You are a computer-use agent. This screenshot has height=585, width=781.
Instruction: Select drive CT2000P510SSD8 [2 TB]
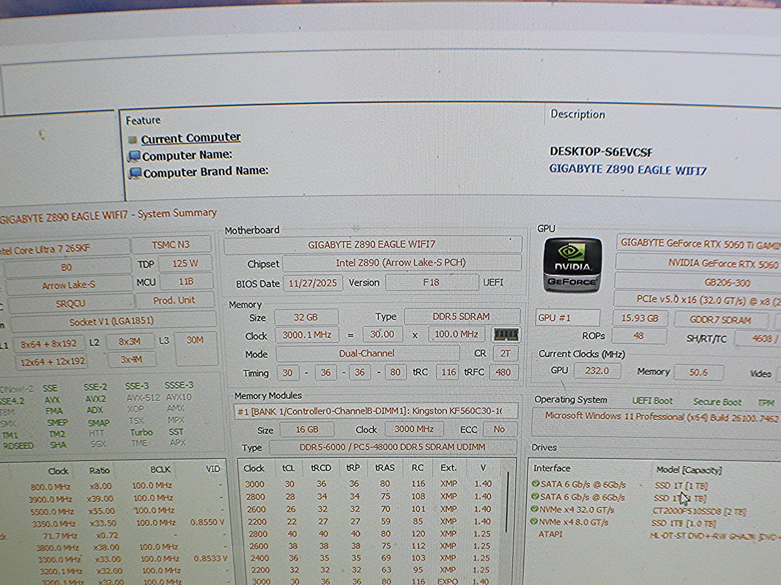pyautogui.click(x=699, y=511)
